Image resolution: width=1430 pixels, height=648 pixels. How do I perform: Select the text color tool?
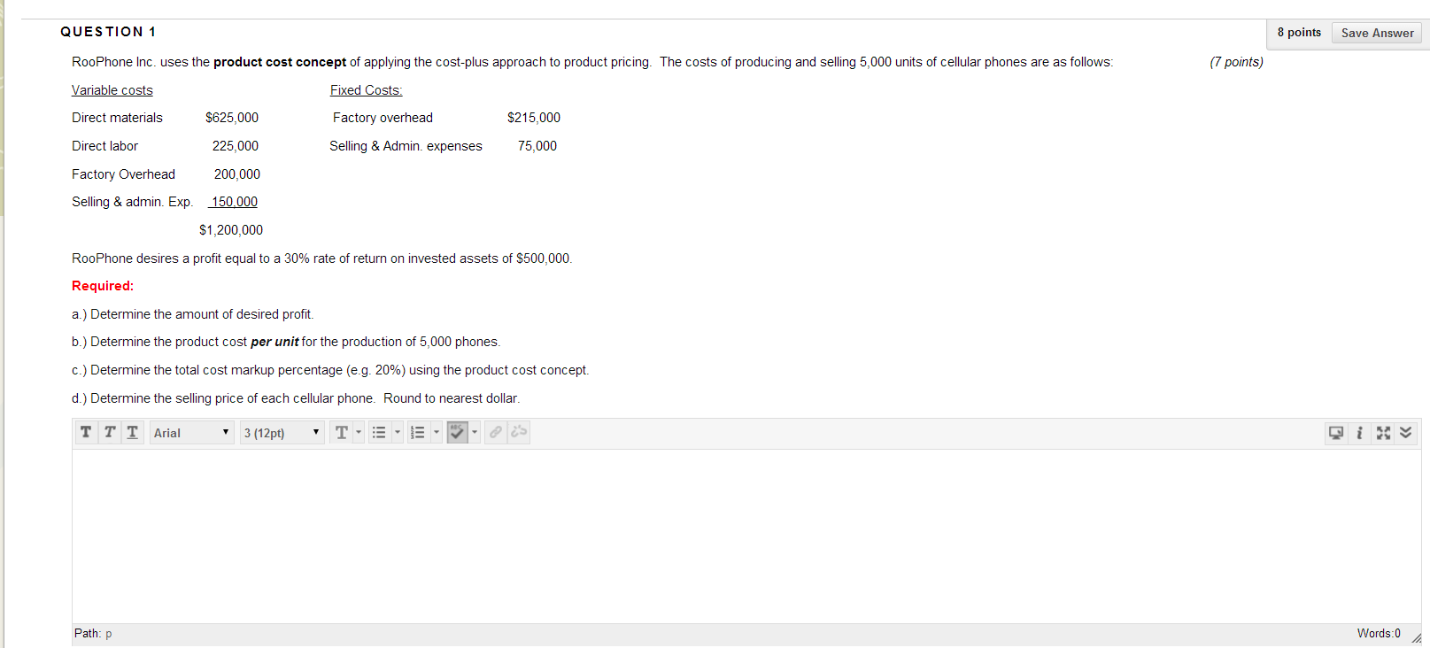(x=343, y=432)
